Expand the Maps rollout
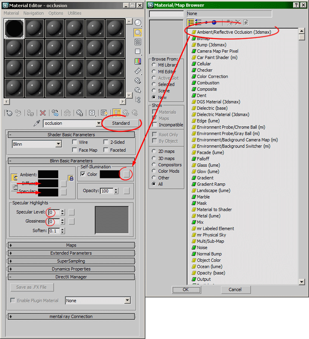The height and width of the screenshot is (339, 309). (x=71, y=245)
